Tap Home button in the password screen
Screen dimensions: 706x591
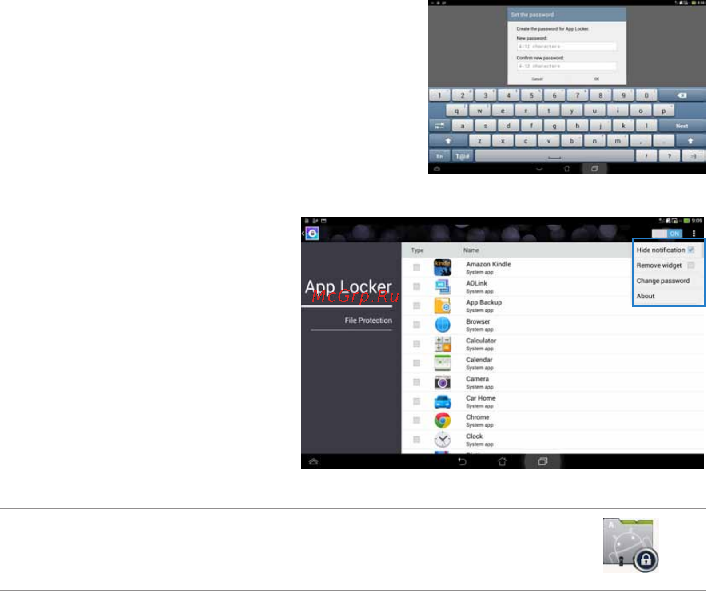click(x=566, y=168)
